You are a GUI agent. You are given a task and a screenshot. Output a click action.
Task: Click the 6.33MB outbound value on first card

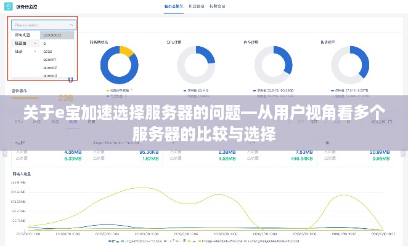tap(73, 159)
